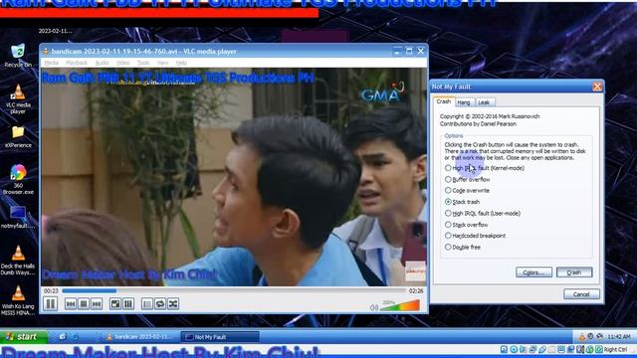Select the Deck the Halls media file
Viewport: 637px width, 358px height.
tap(18, 261)
